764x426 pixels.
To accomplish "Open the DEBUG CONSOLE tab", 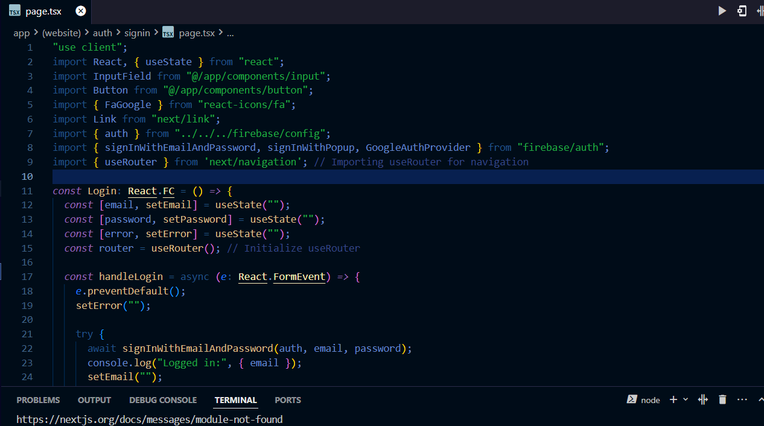I will click(x=163, y=400).
